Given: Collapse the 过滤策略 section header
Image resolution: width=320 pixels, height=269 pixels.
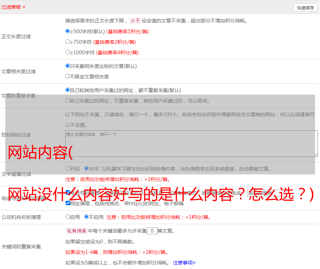Looking at the screenshot, I should coord(13,7).
